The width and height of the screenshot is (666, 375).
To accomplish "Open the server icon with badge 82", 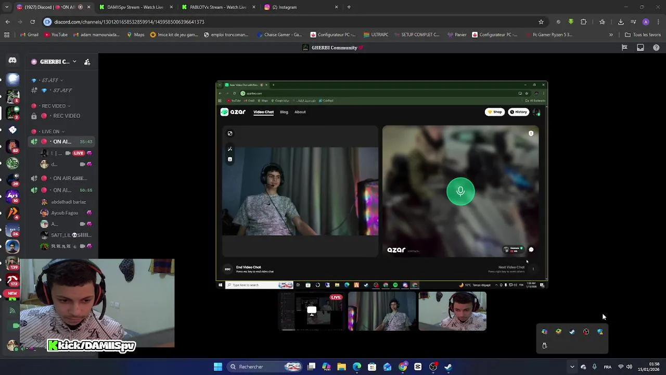I will [13, 146].
